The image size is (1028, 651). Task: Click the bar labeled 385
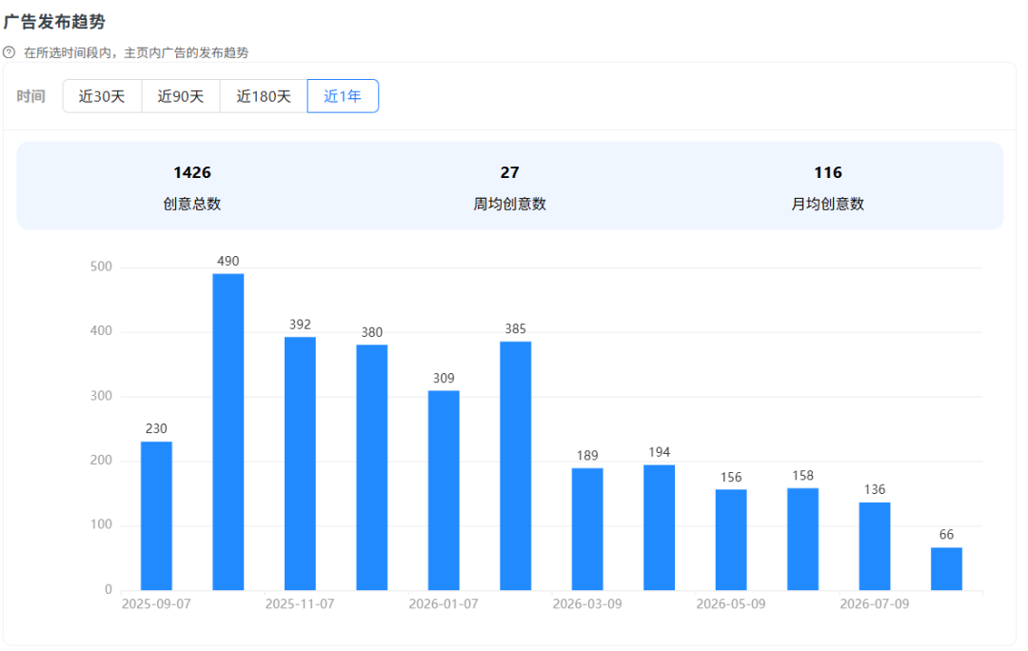tap(515, 466)
